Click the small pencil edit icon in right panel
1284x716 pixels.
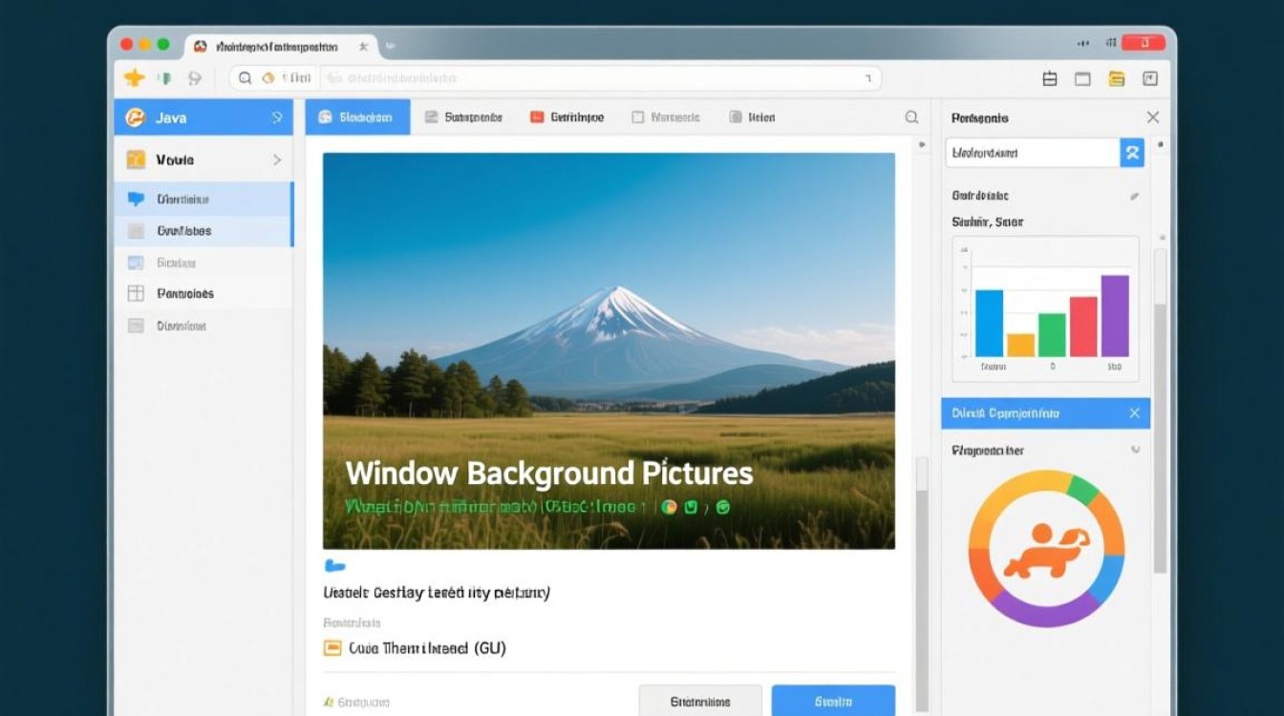pyautogui.click(x=1134, y=196)
